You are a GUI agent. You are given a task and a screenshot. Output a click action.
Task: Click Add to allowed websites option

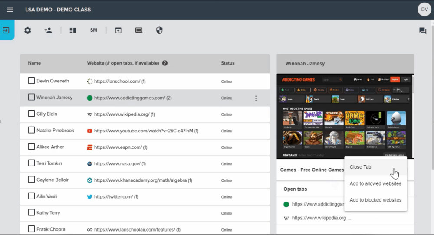coord(375,183)
